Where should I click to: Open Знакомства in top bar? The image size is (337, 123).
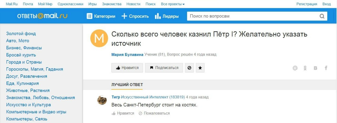112,4
